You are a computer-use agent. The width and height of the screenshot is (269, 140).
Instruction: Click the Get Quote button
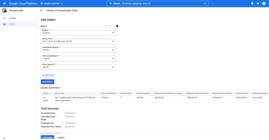47,82
